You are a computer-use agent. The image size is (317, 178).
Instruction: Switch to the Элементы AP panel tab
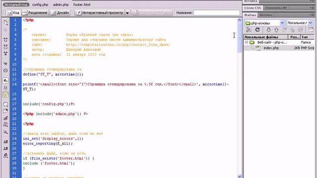(276, 8)
